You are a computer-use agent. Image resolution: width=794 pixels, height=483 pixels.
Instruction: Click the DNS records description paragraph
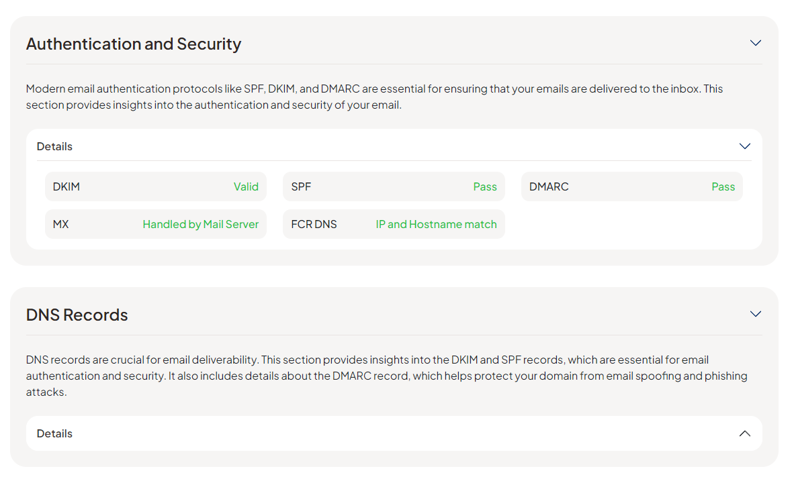386,376
